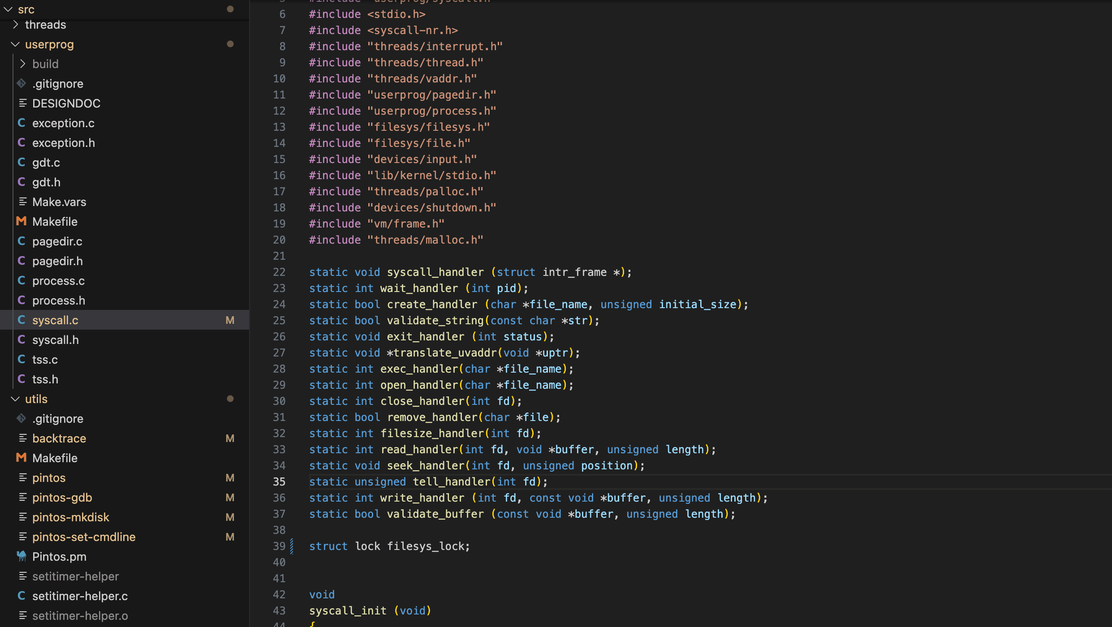Click line number 22 in the gutter
Image resolution: width=1112 pixels, height=627 pixels.
tap(279, 272)
